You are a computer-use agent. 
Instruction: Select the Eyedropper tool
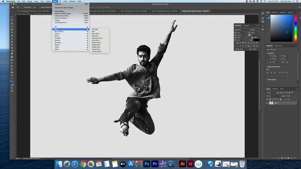pos(12,32)
